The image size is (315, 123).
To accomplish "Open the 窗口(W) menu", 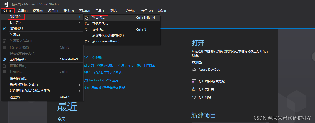I will click(x=147, y=11).
